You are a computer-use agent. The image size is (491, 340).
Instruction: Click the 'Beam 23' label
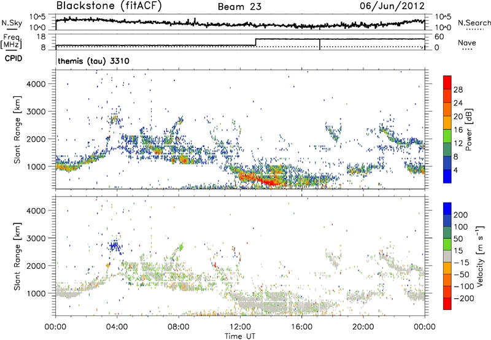pyautogui.click(x=239, y=7)
